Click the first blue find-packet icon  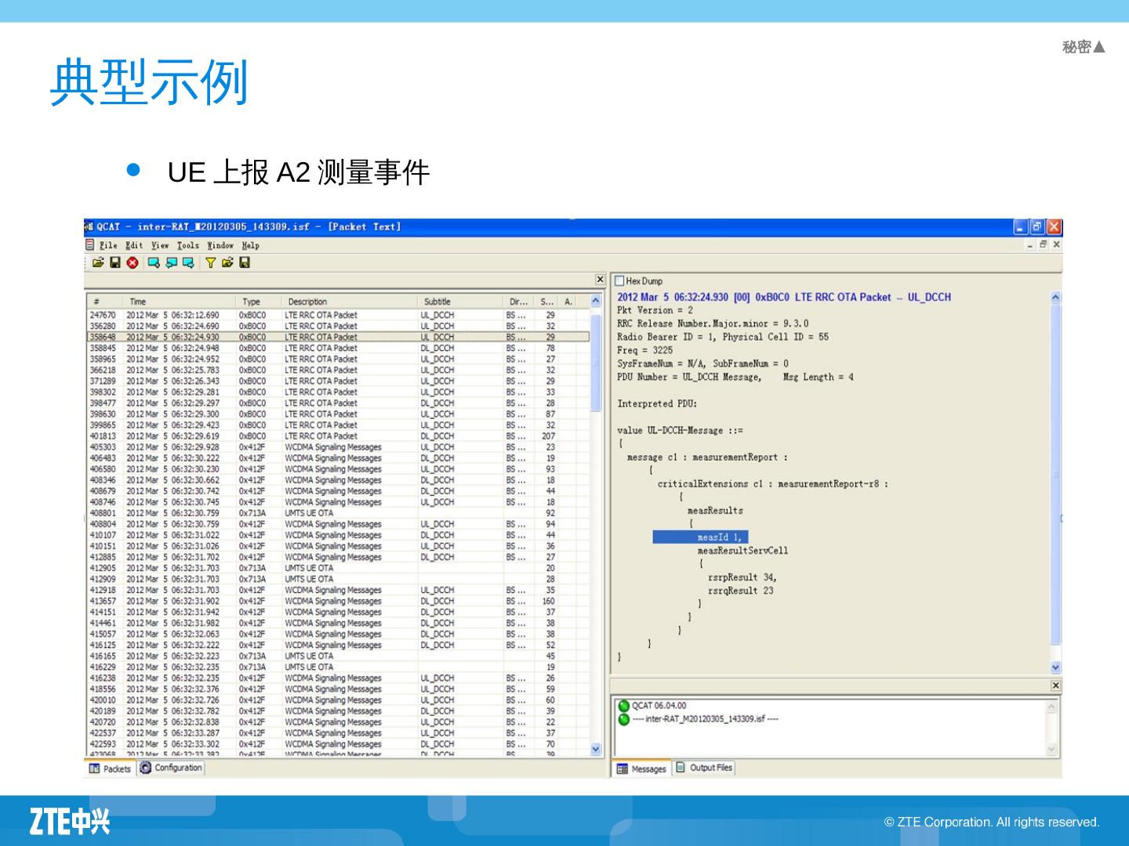(x=154, y=263)
